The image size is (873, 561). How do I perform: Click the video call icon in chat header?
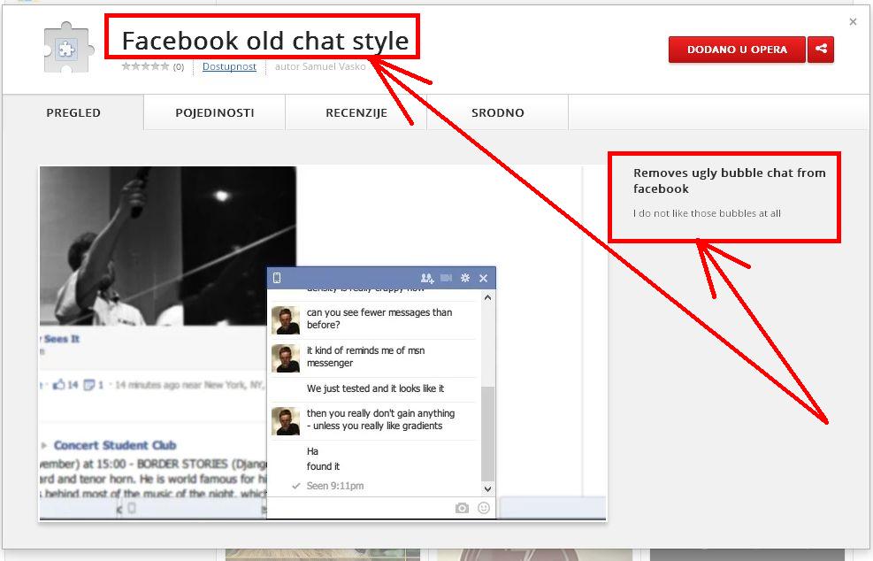pos(447,278)
